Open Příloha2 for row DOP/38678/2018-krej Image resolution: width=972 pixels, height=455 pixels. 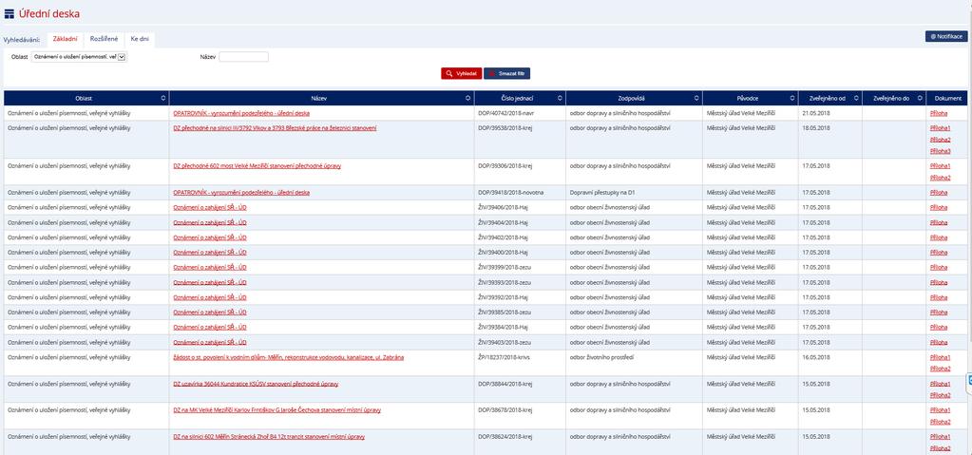point(941,422)
